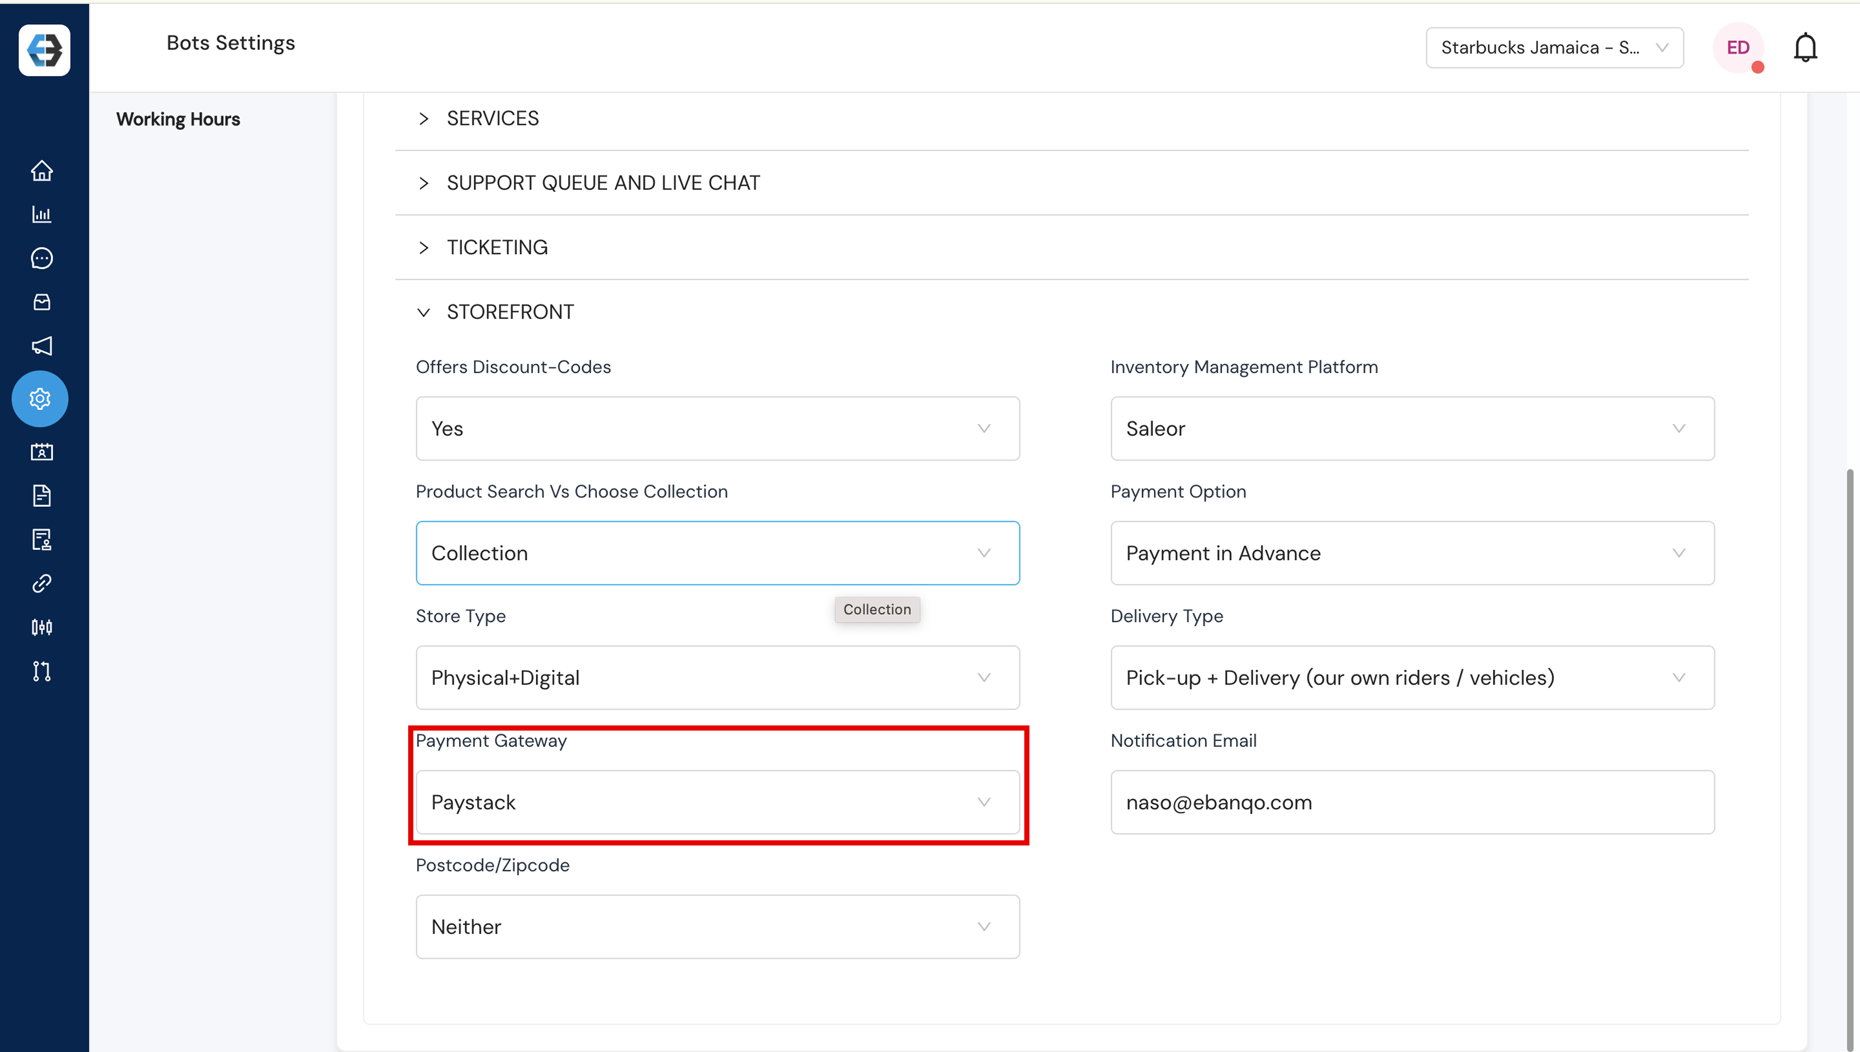Screen dimensions: 1860x1052
Task: Open Inventory Management Platform dropdown showing Saleor
Action: [x=1412, y=429]
